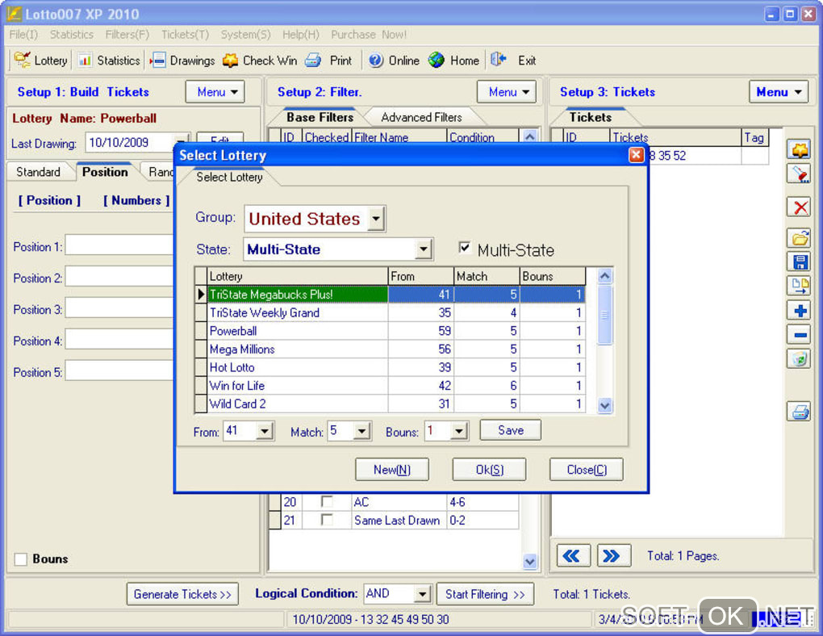Screen dimensions: 823x636
Task: Select the Powerball row in lottery list
Action: coord(391,331)
